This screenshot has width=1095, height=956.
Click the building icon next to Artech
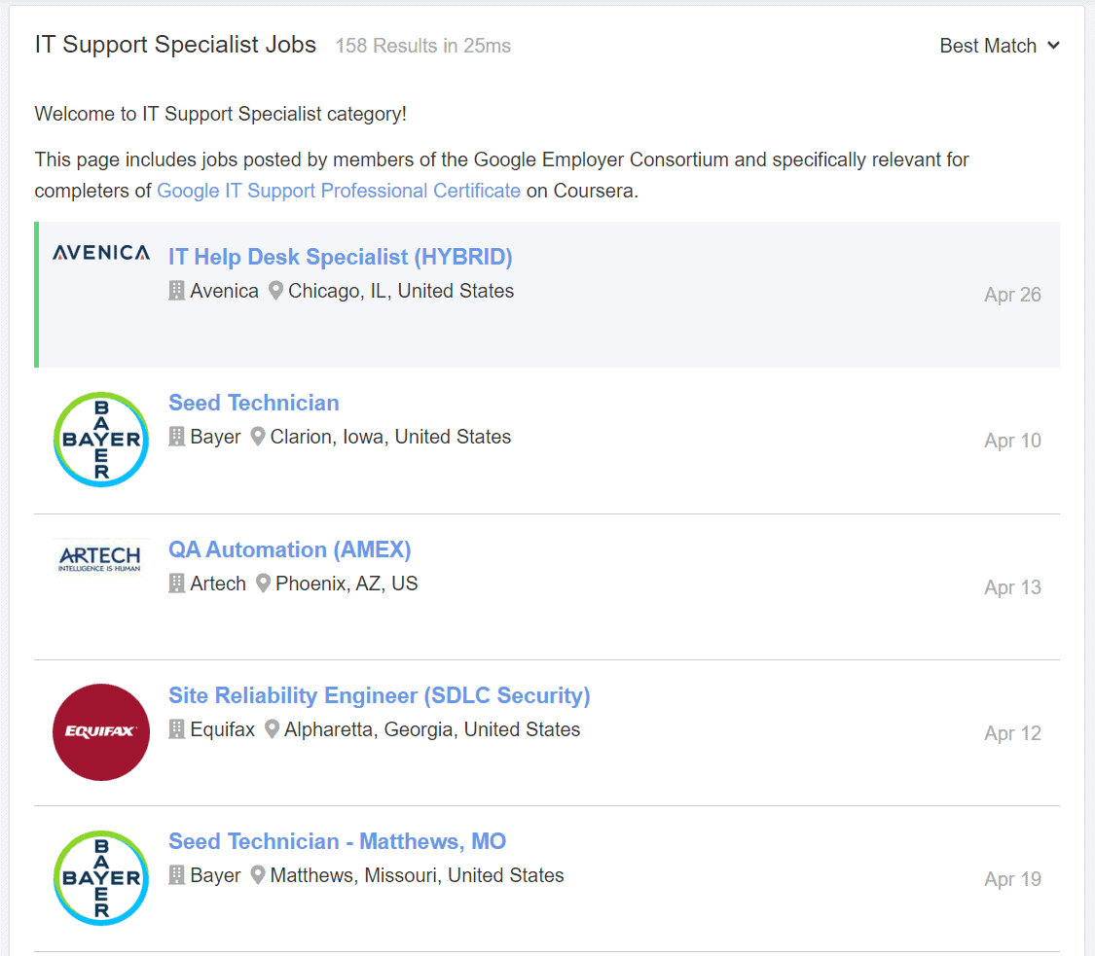click(176, 583)
